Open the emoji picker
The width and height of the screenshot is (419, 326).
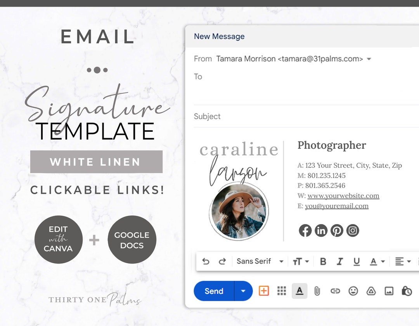click(x=353, y=291)
